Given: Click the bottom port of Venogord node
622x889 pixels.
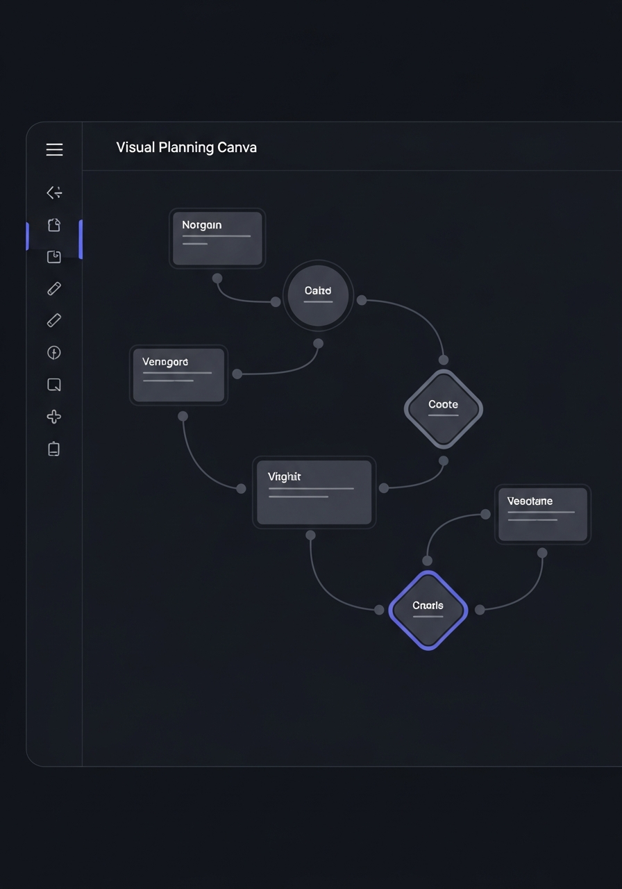Looking at the screenshot, I should tap(183, 416).
